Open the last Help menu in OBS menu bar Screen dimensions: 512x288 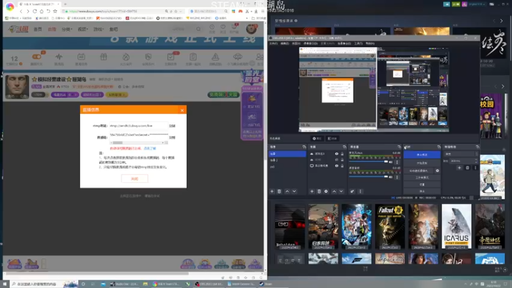(370, 44)
